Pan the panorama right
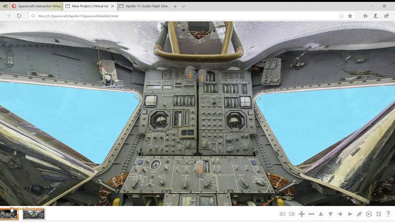Image resolution: width=395 pixels, height=222 pixels. [x=350, y=214]
